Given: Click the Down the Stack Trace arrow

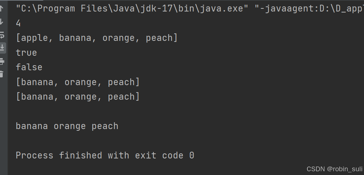Looking at the screenshot, I should (1, 22).
